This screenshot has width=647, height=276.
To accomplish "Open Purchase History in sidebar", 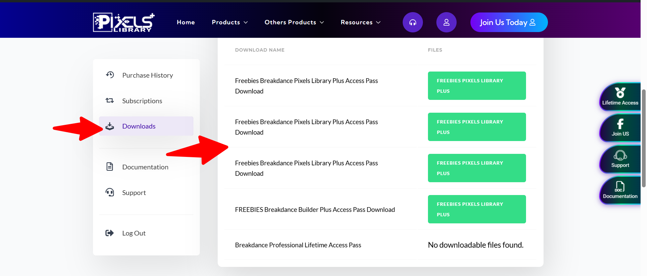I will (147, 75).
